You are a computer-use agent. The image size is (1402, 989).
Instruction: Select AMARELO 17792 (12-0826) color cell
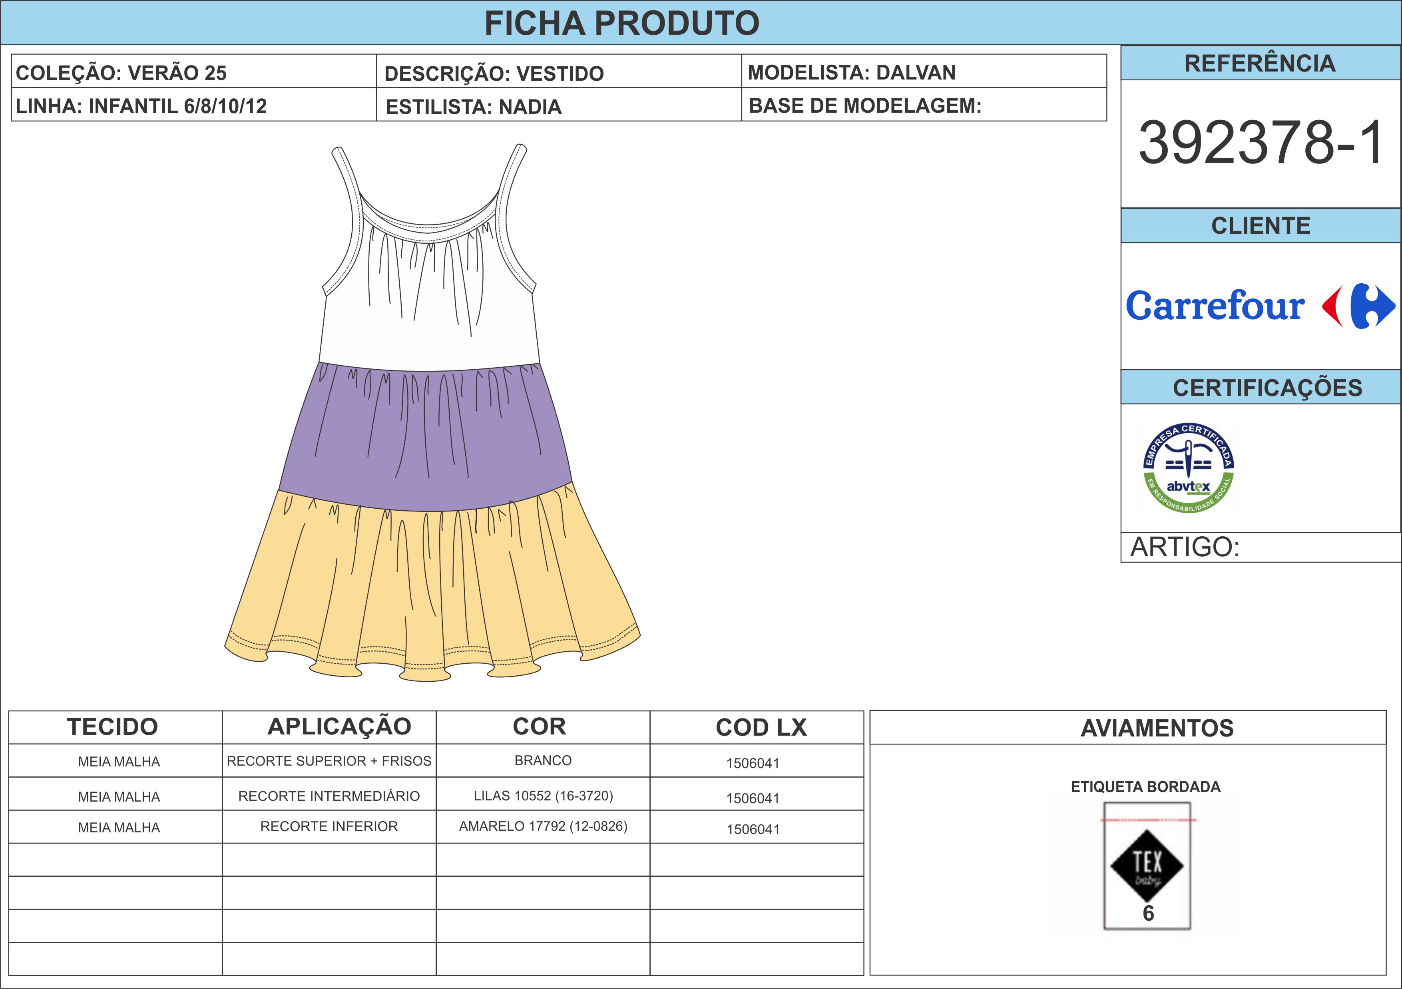point(543,826)
